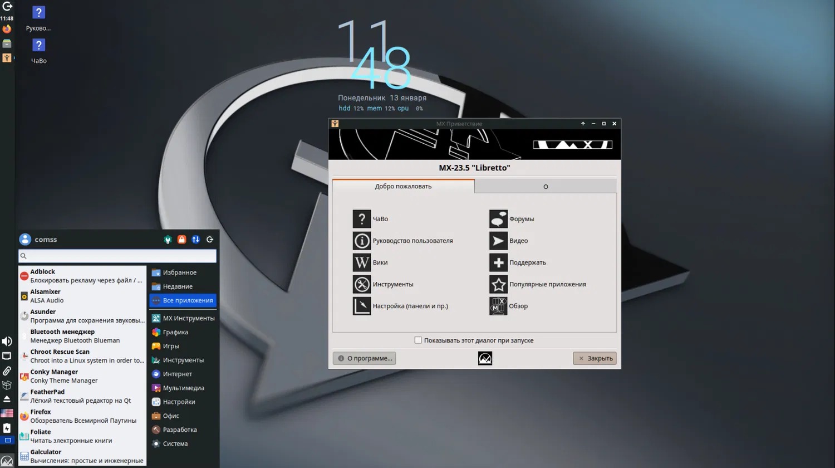Open Инструменты in the MX Welcome window
The image size is (835, 468).
(362, 284)
